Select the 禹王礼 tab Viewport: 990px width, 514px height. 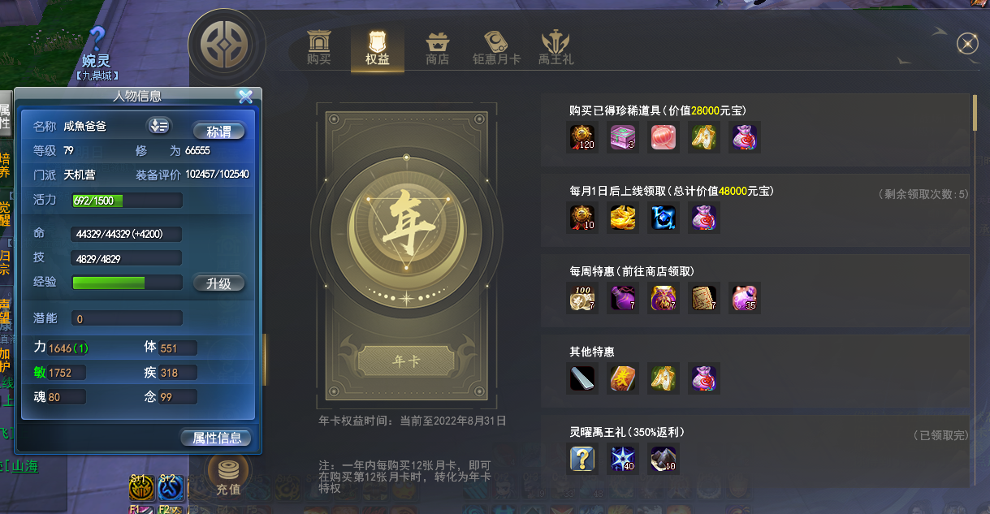556,48
